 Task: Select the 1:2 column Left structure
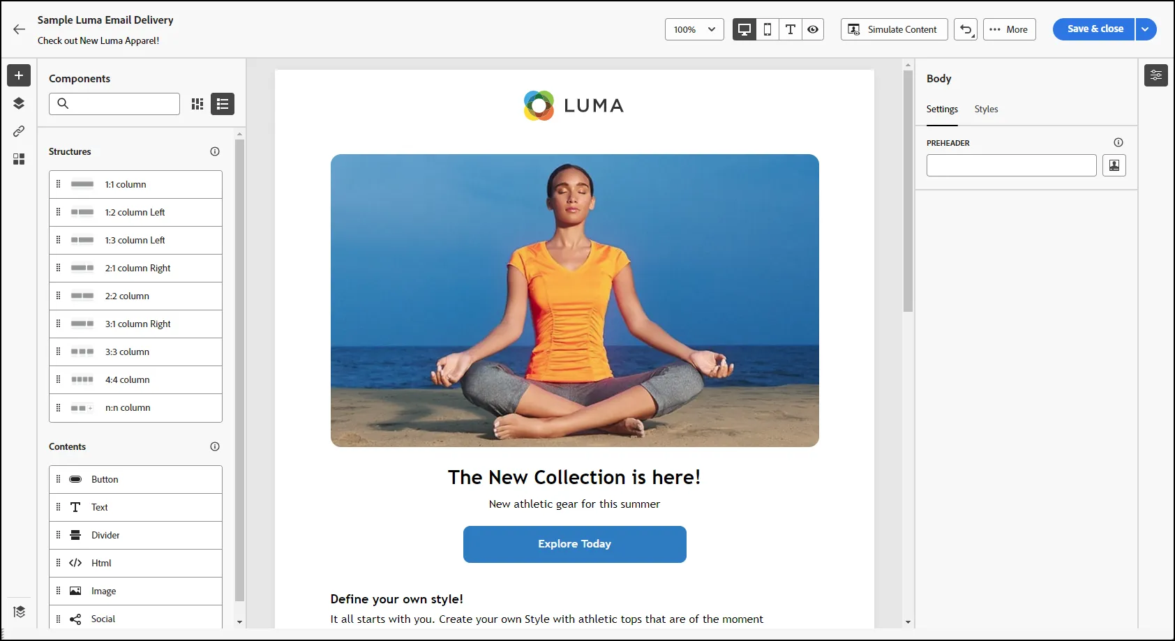[135, 213]
